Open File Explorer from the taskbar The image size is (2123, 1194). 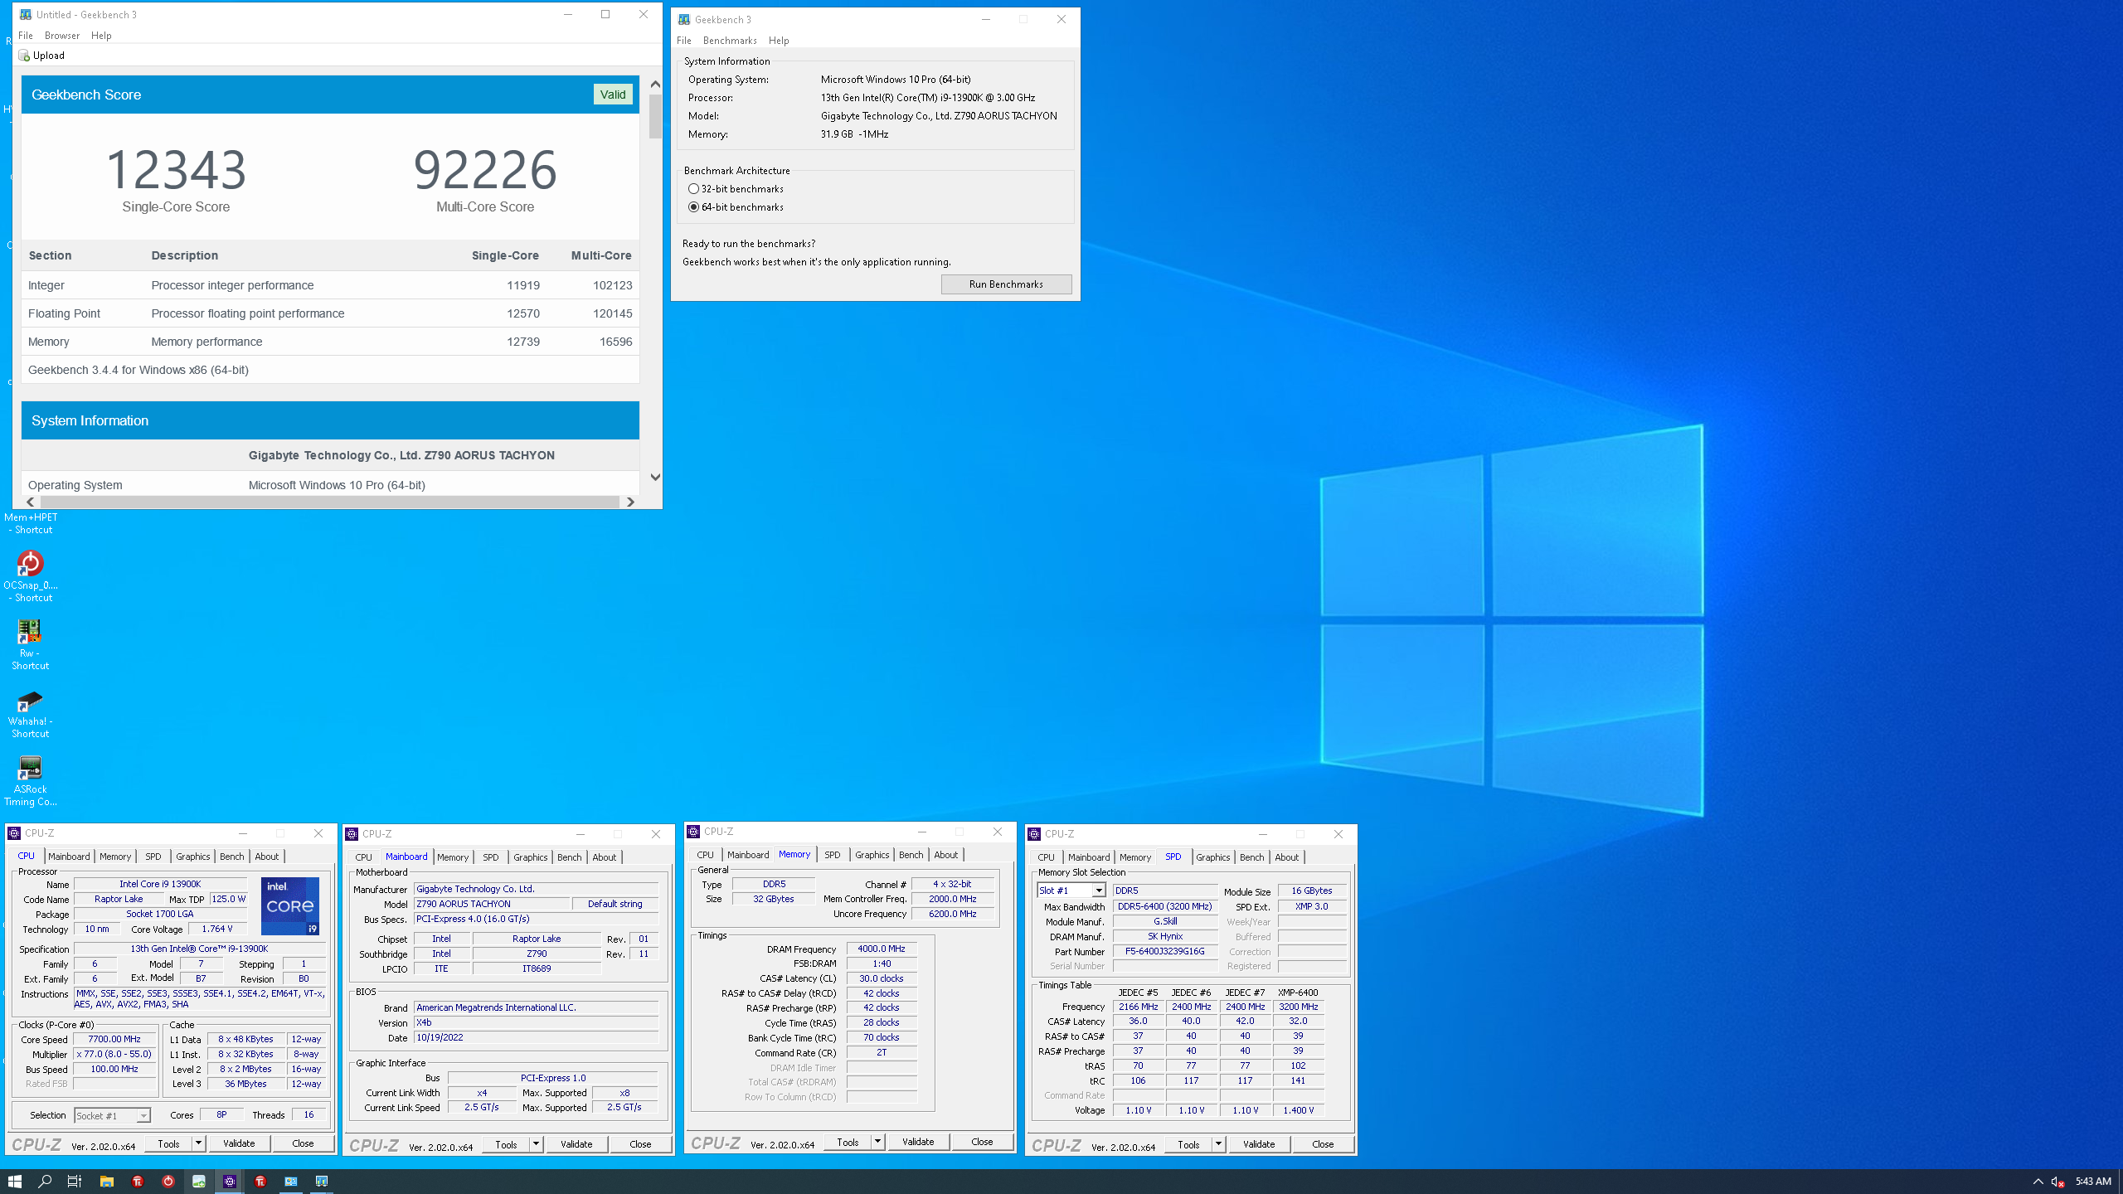pyautogui.click(x=106, y=1181)
